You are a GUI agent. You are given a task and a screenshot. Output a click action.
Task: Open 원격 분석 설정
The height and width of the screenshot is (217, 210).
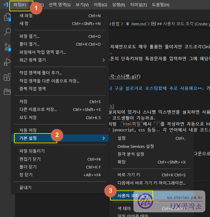click(151, 154)
